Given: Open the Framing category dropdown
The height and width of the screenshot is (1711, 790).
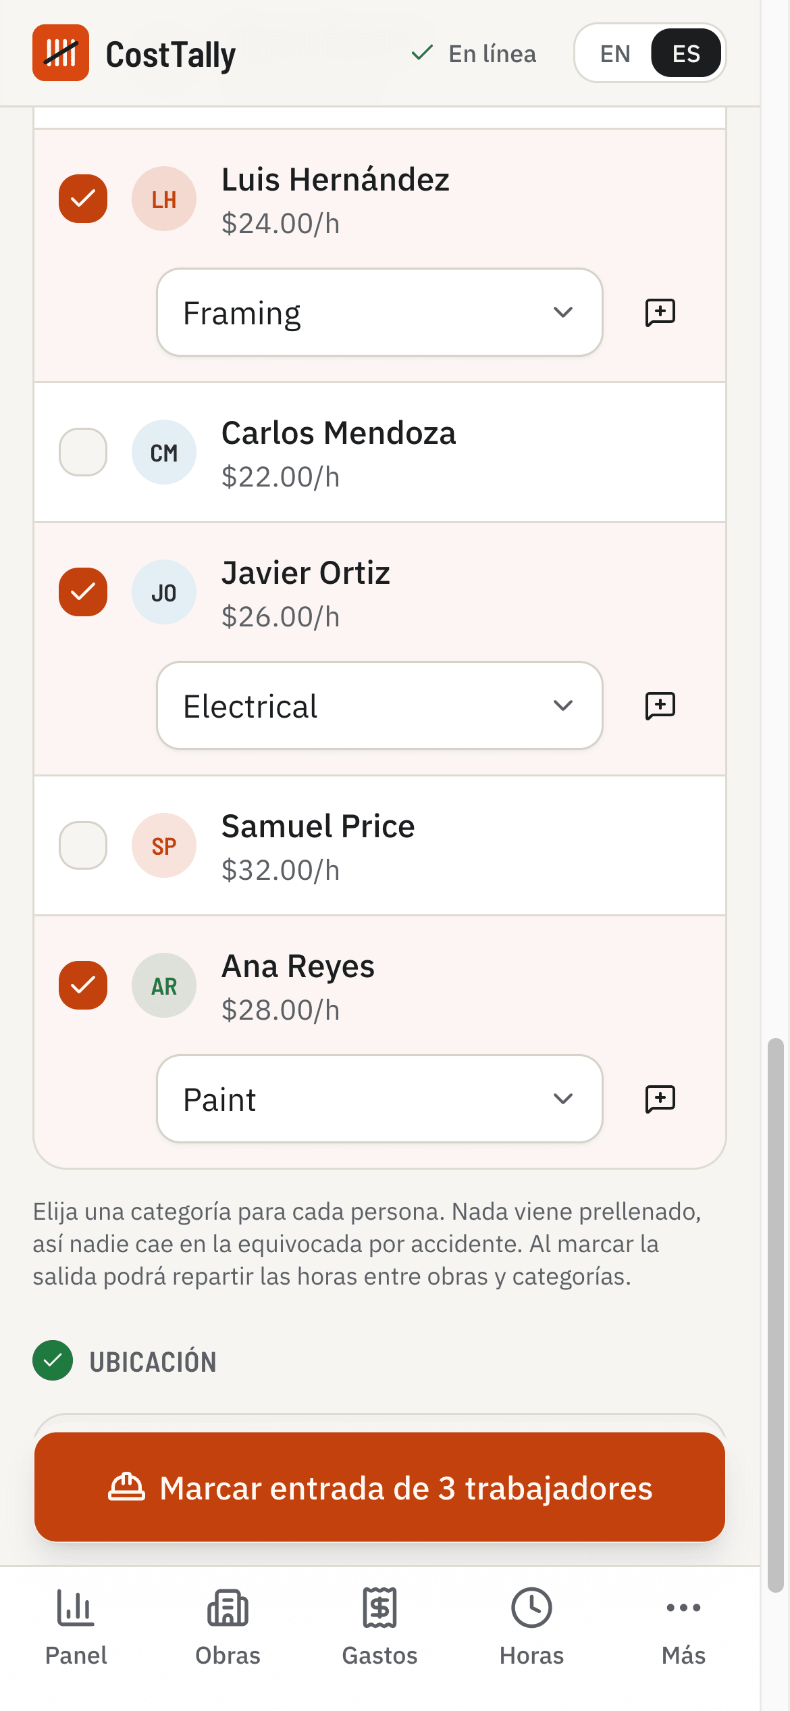Looking at the screenshot, I should (x=379, y=312).
